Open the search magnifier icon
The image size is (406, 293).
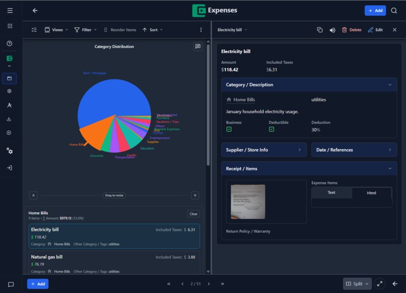394,11
